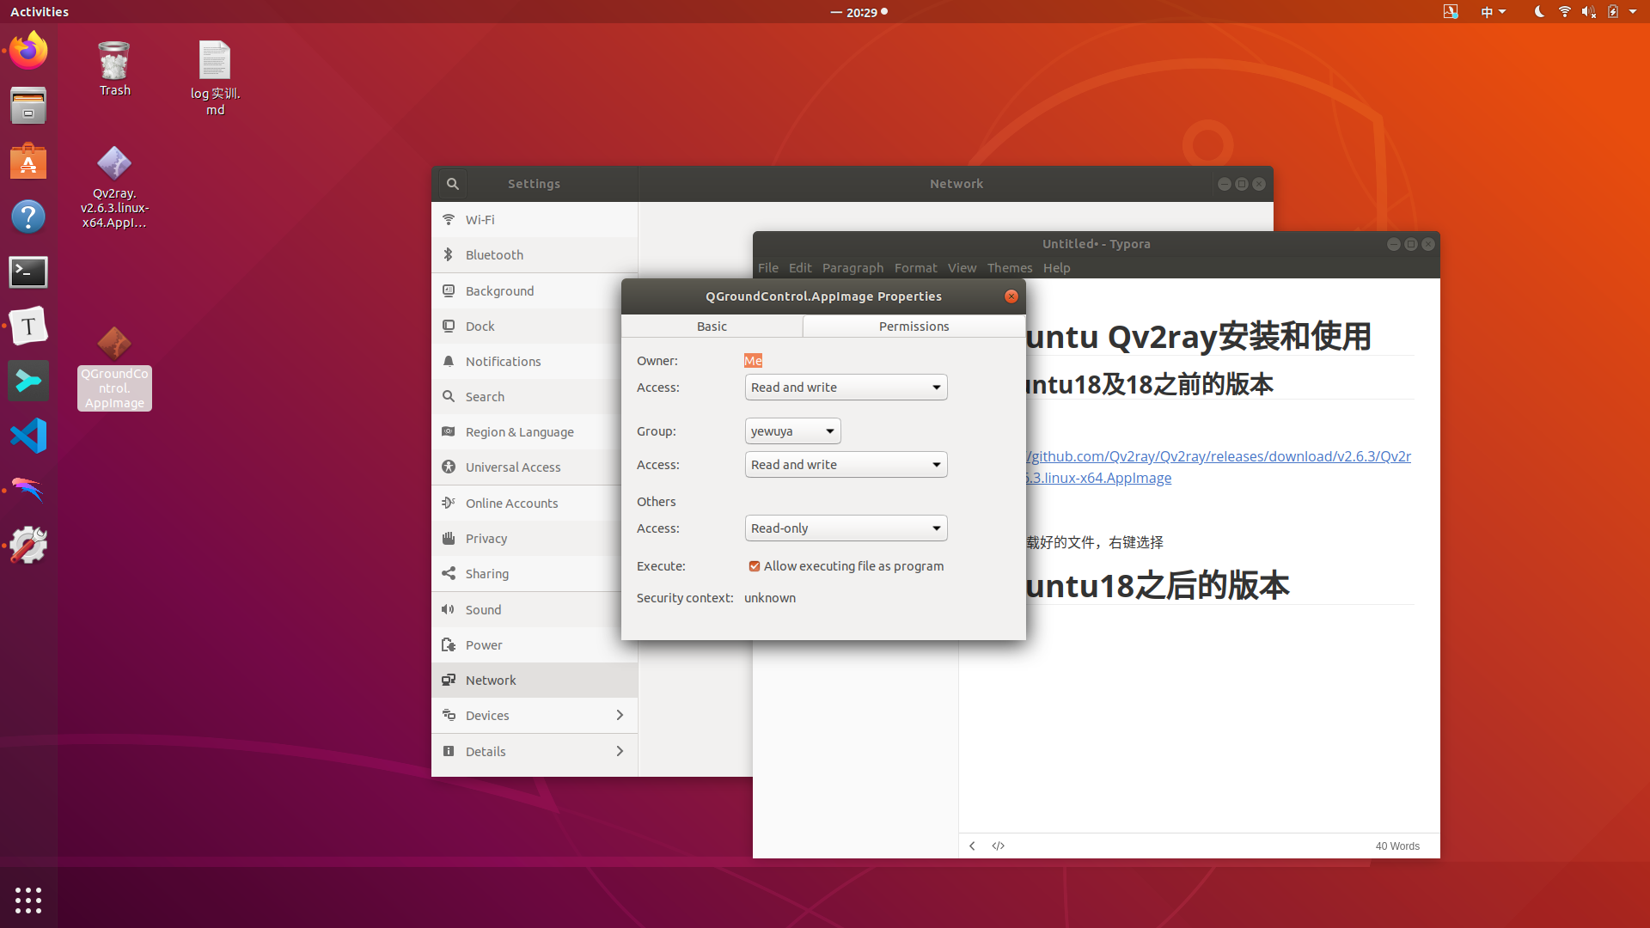The height and width of the screenshot is (928, 1650).
Task: Select the Qv2ray AppImage desktop icon
Action: click(x=114, y=164)
